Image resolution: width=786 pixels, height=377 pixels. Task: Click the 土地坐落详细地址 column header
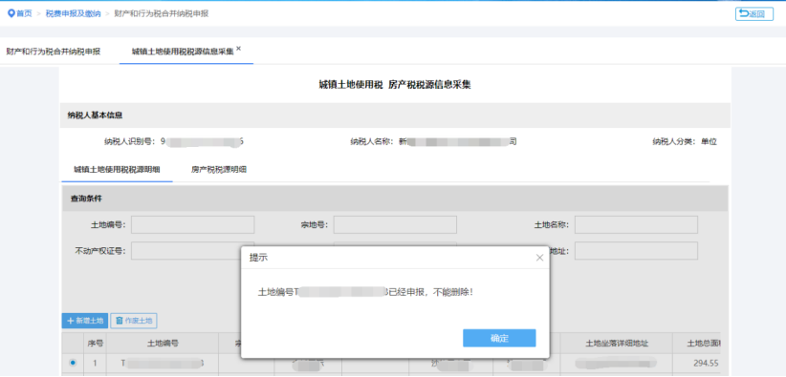(x=617, y=344)
